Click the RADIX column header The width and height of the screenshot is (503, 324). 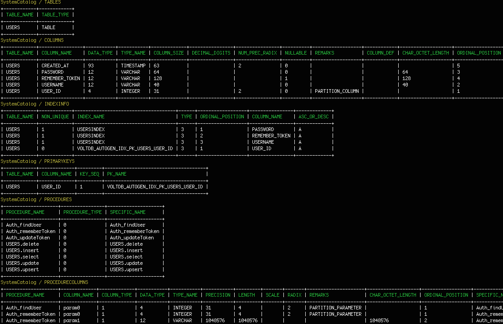click(294, 295)
